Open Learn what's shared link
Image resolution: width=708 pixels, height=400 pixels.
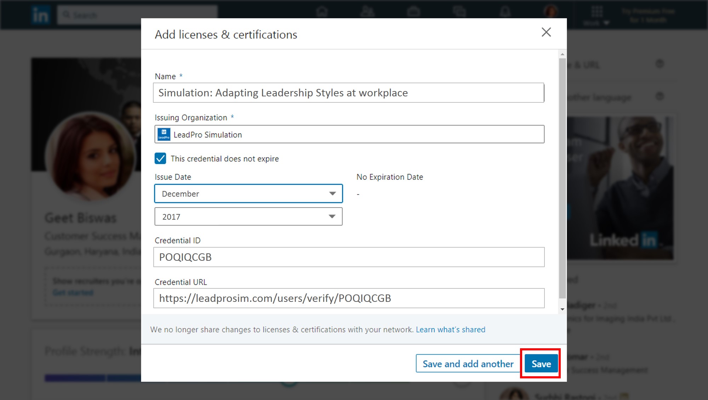pos(450,329)
